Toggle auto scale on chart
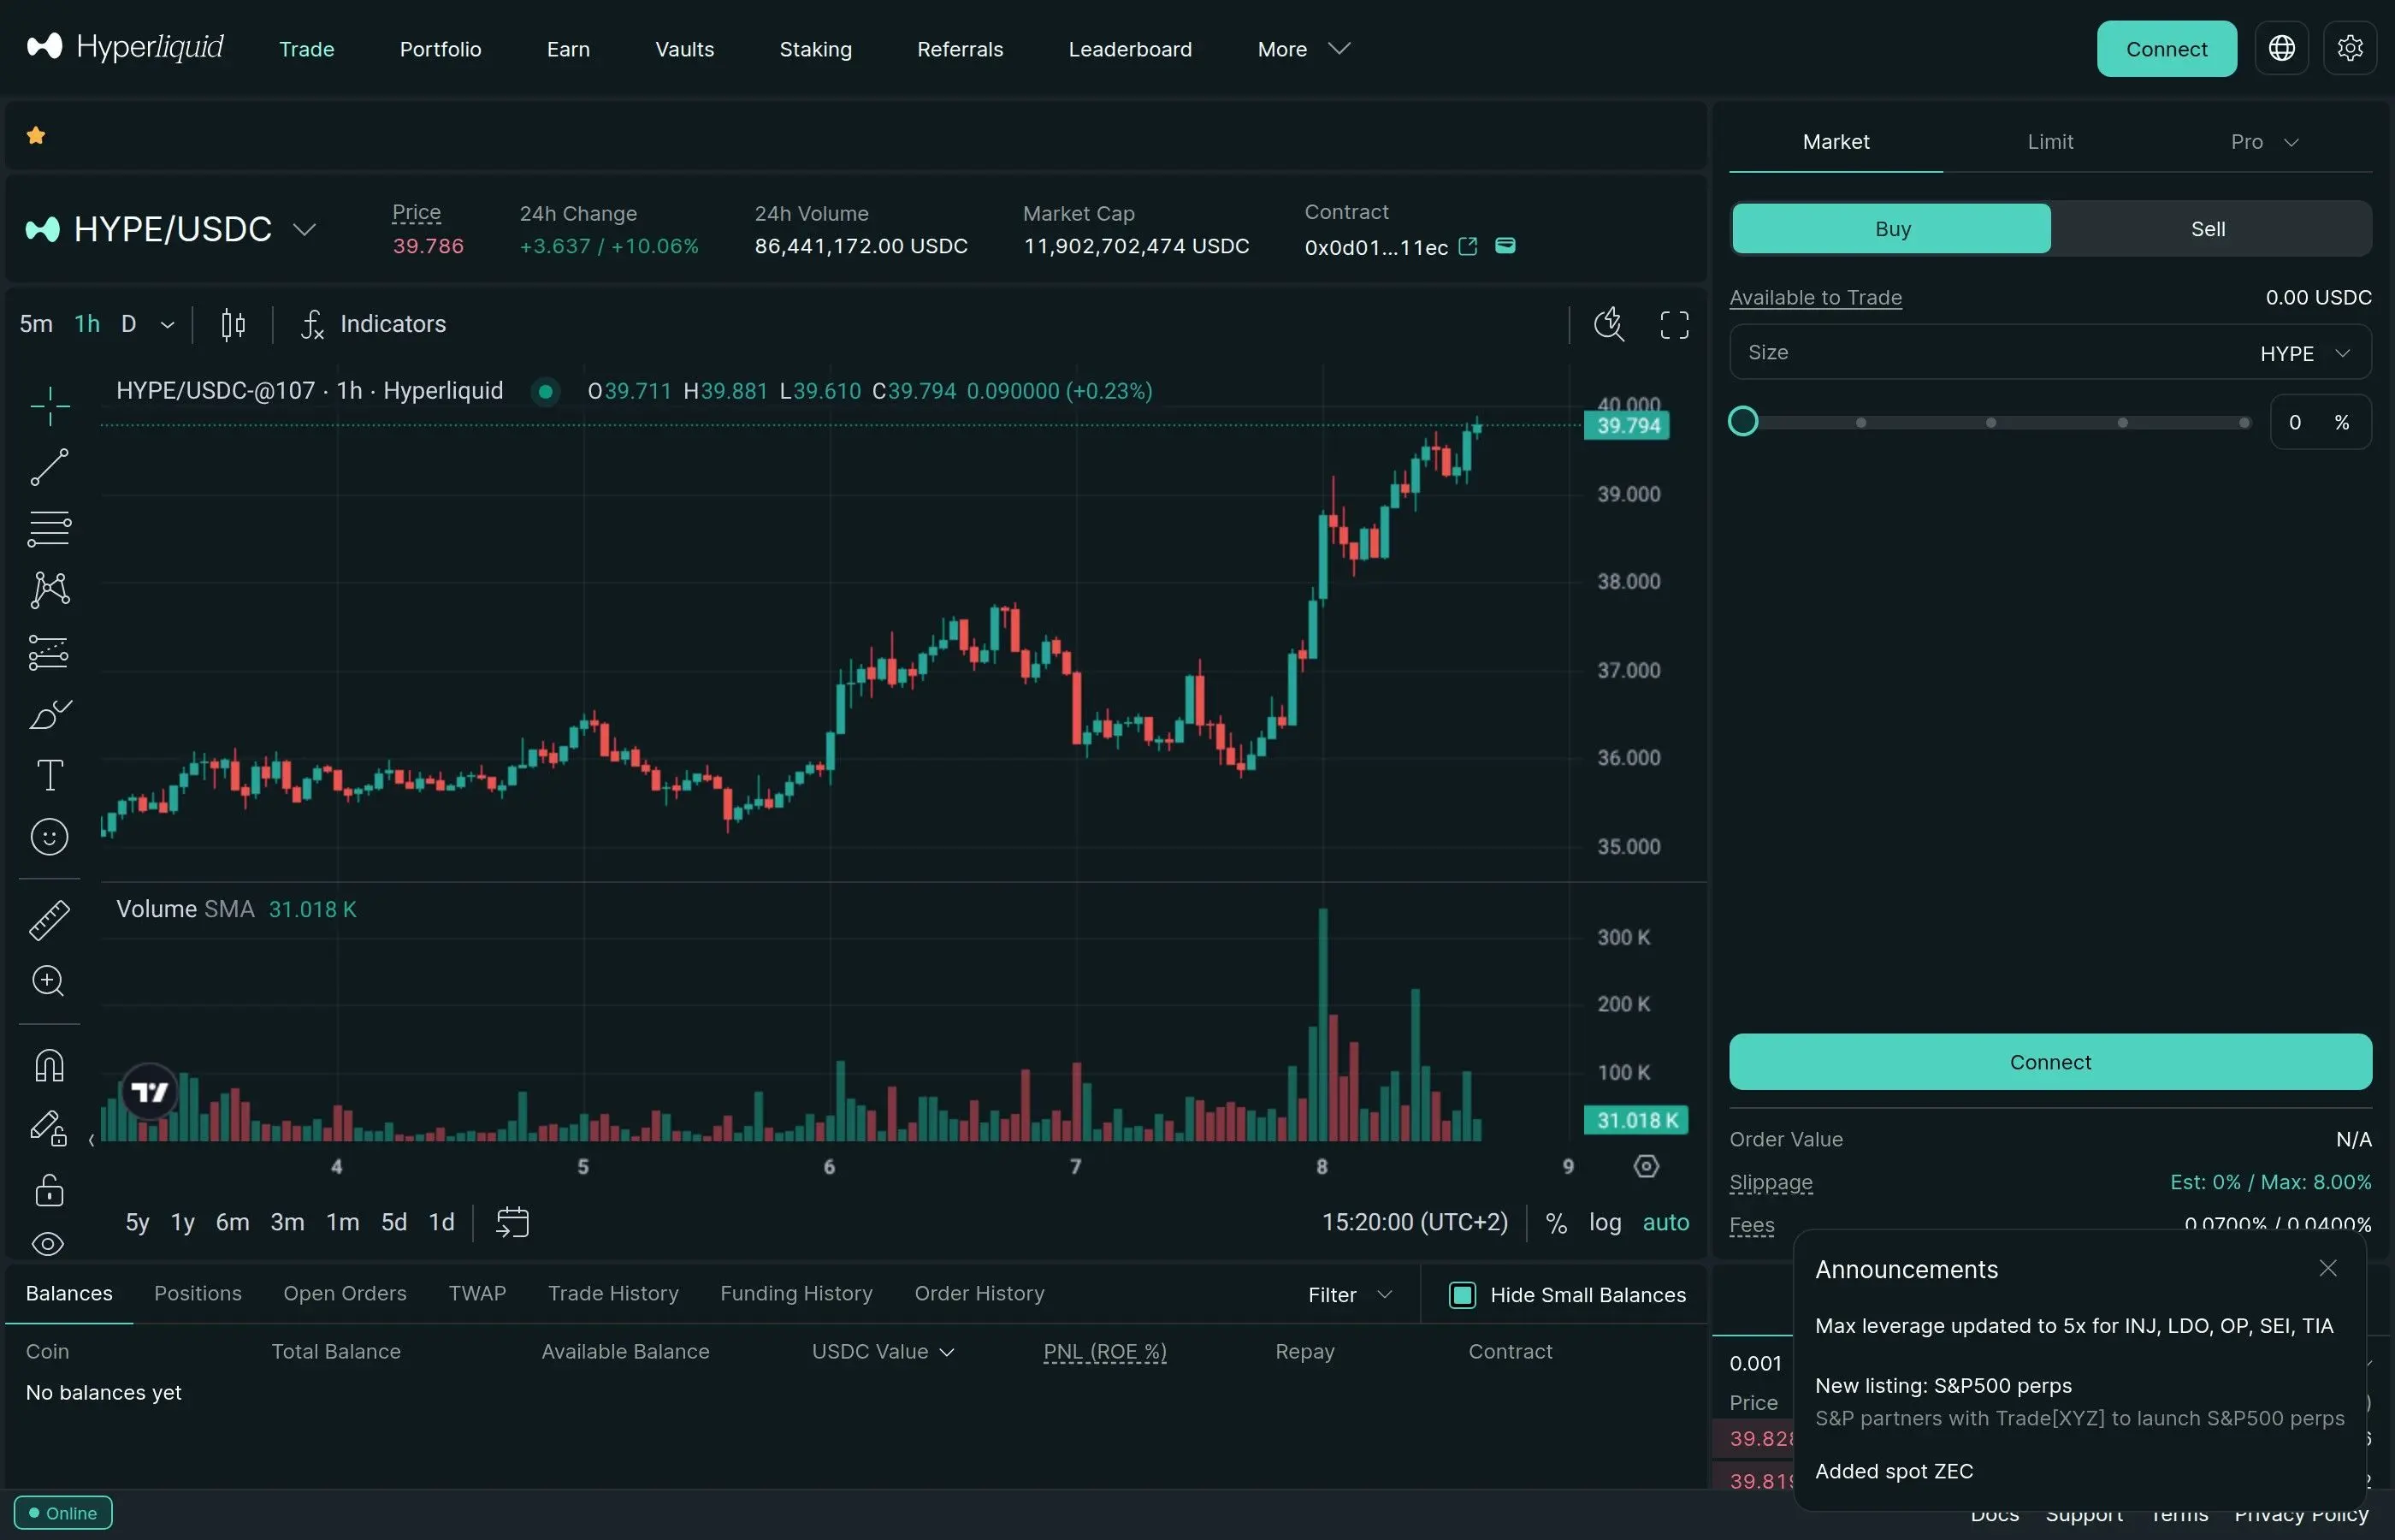 pos(1666,1223)
